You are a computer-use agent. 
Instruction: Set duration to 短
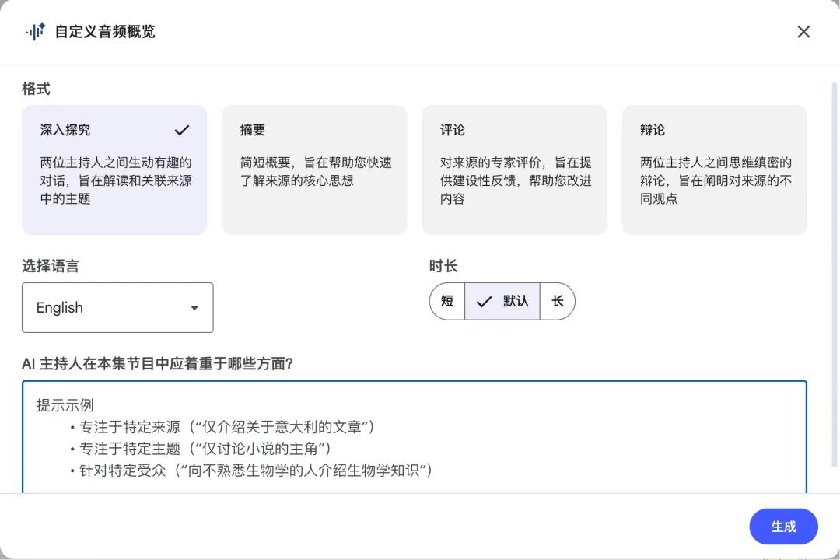click(x=447, y=301)
